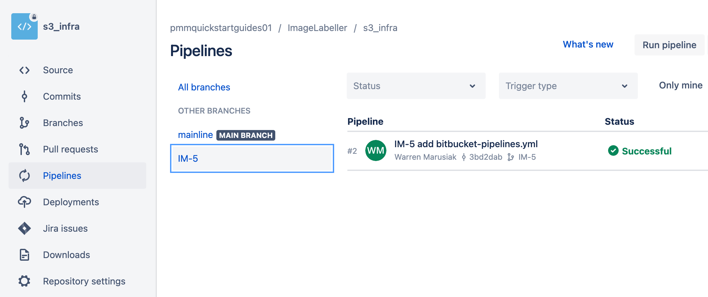Select All branches
Image resolution: width=708 pixels, height=297 pixels.
tap(204, 87)
